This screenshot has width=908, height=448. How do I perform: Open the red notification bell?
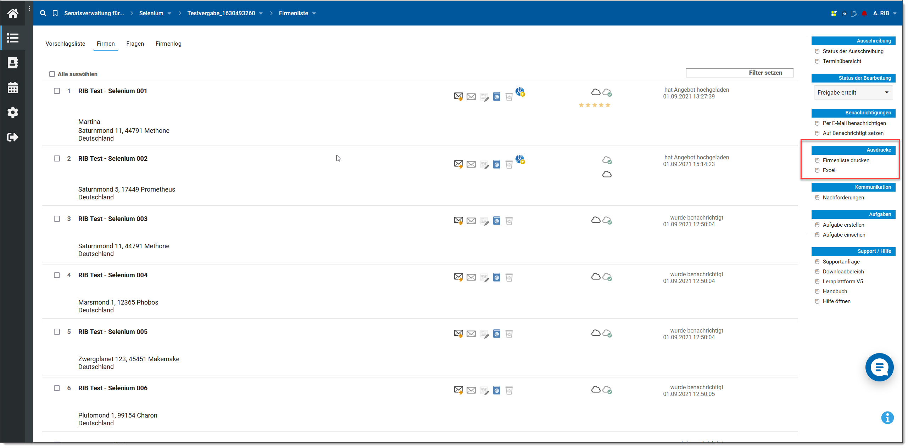pos(864,13)
